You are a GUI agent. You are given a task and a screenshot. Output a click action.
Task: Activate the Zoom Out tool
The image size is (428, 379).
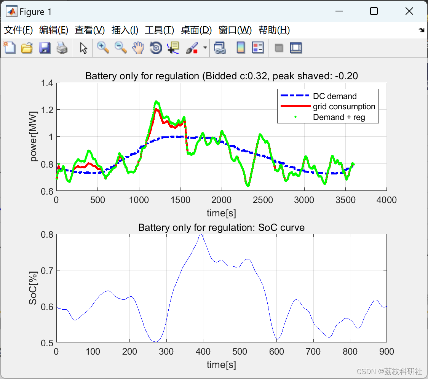point(120,48)
